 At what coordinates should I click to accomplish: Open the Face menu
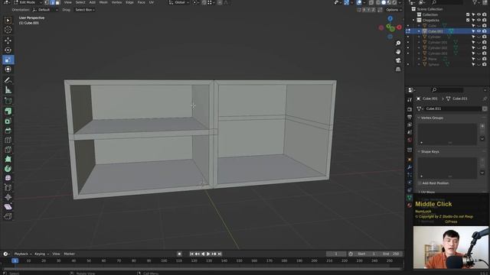[x=141, y=2]
